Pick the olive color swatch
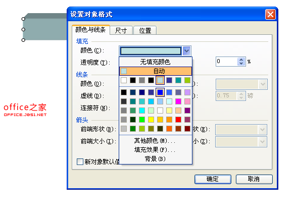Viewport: 295px width, 220px height. (x=151, y=129)
